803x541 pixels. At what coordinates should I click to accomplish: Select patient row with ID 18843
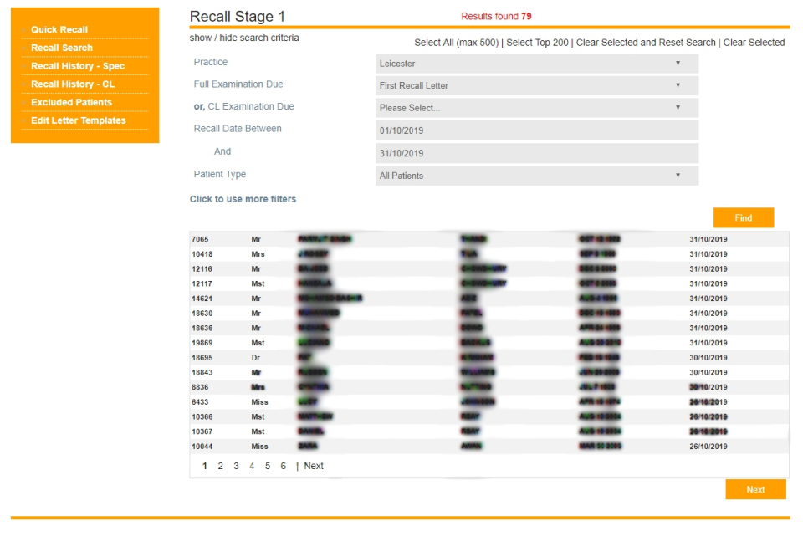489,373
